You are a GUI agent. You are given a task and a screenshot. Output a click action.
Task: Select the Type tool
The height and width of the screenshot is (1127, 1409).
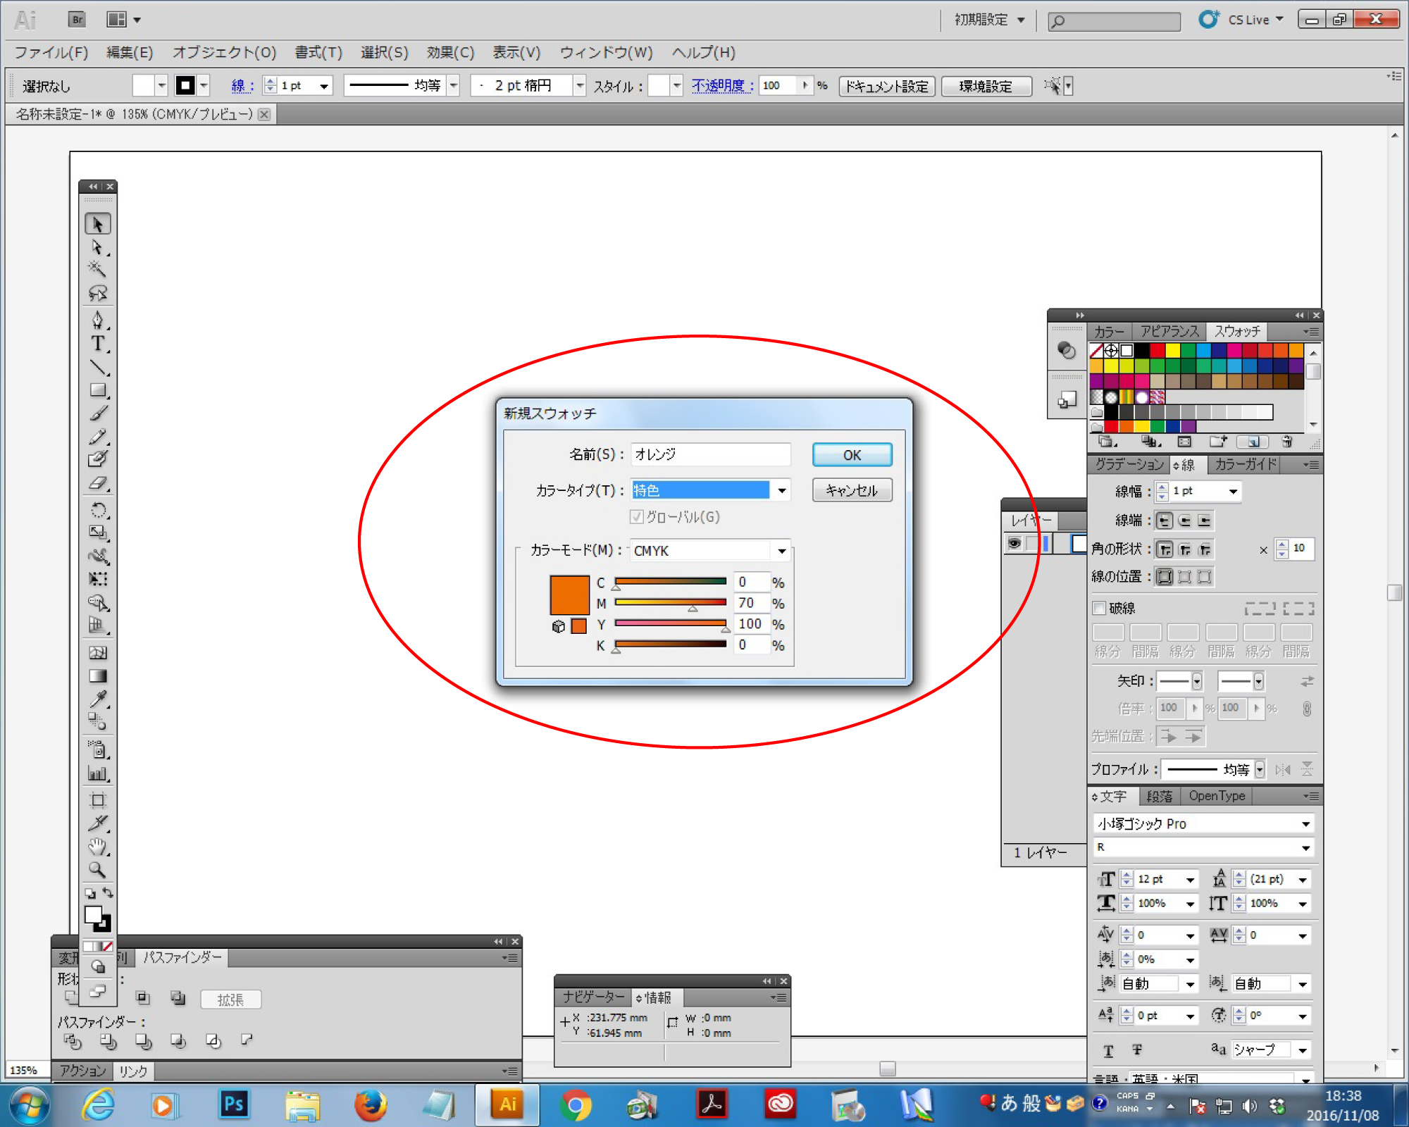[97, 344]
